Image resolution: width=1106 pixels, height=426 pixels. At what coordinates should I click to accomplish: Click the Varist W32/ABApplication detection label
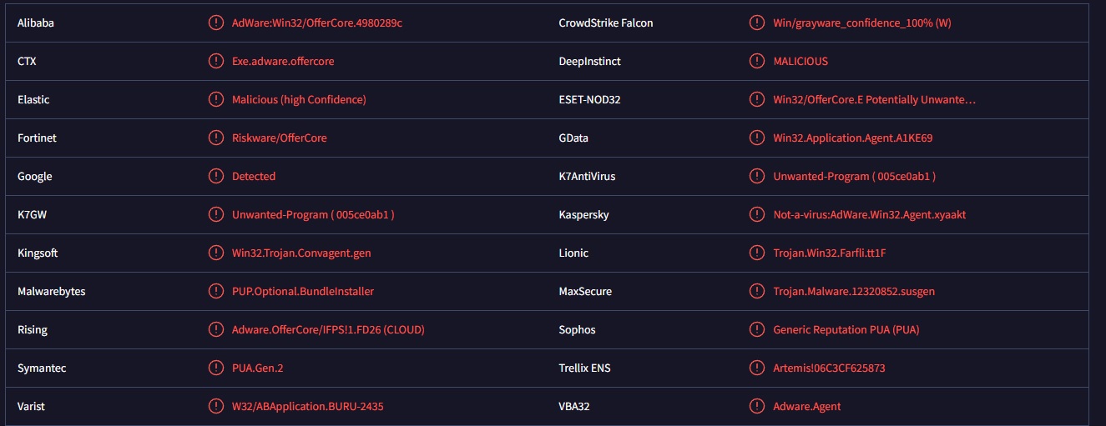[x=307, y=406]
